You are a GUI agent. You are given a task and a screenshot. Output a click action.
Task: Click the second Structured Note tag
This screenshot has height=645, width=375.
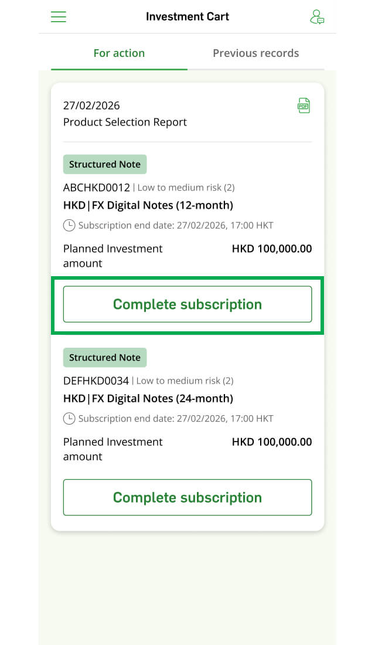(105, 358)
